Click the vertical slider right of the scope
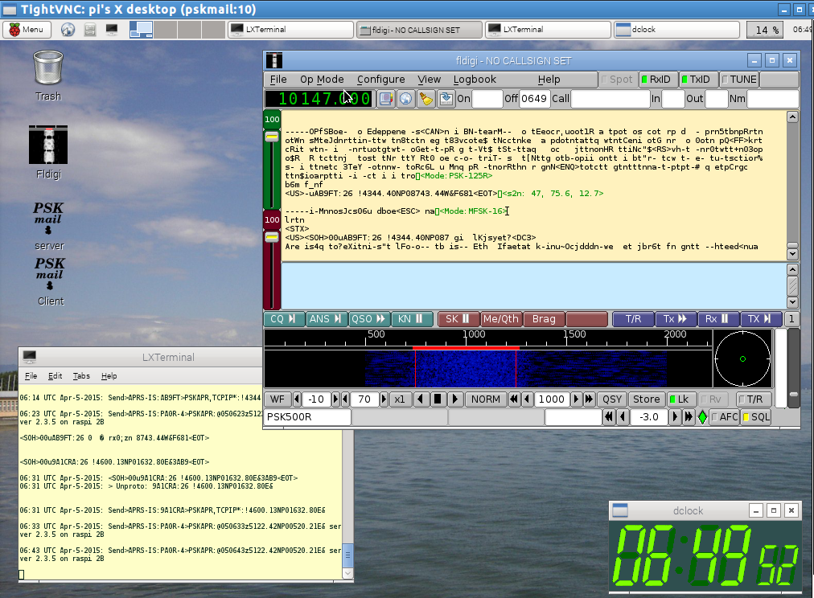This screenshot has width=814, height=598. [793, 394]
